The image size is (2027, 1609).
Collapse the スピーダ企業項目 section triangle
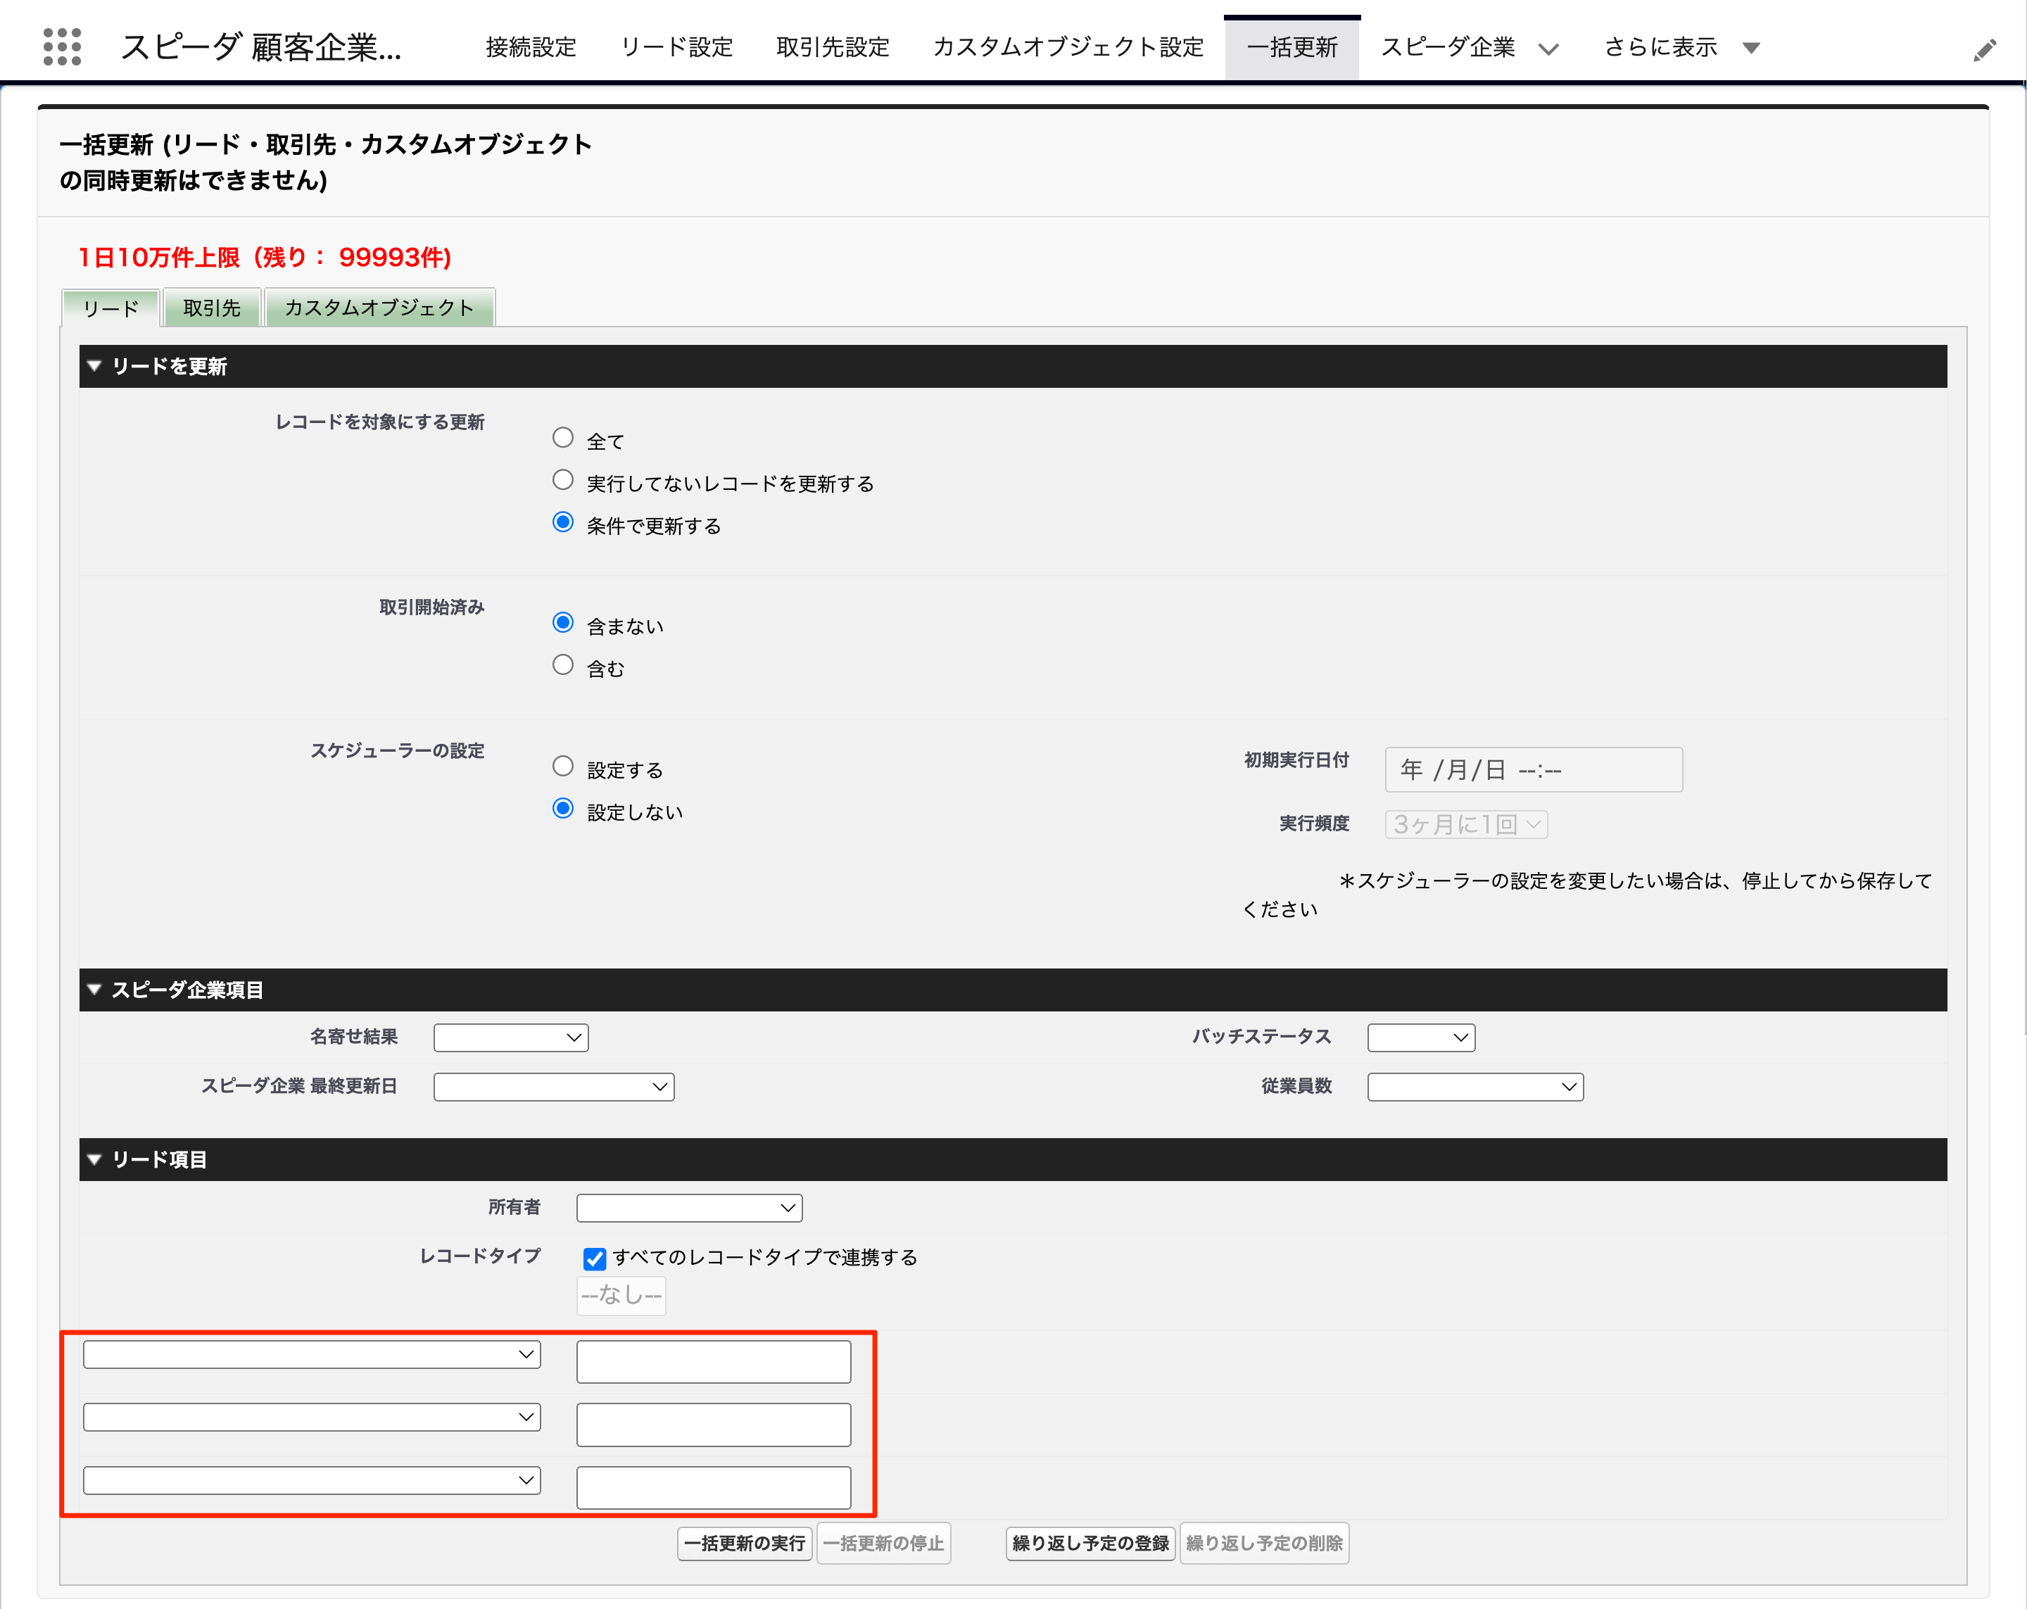coord(94,990)
